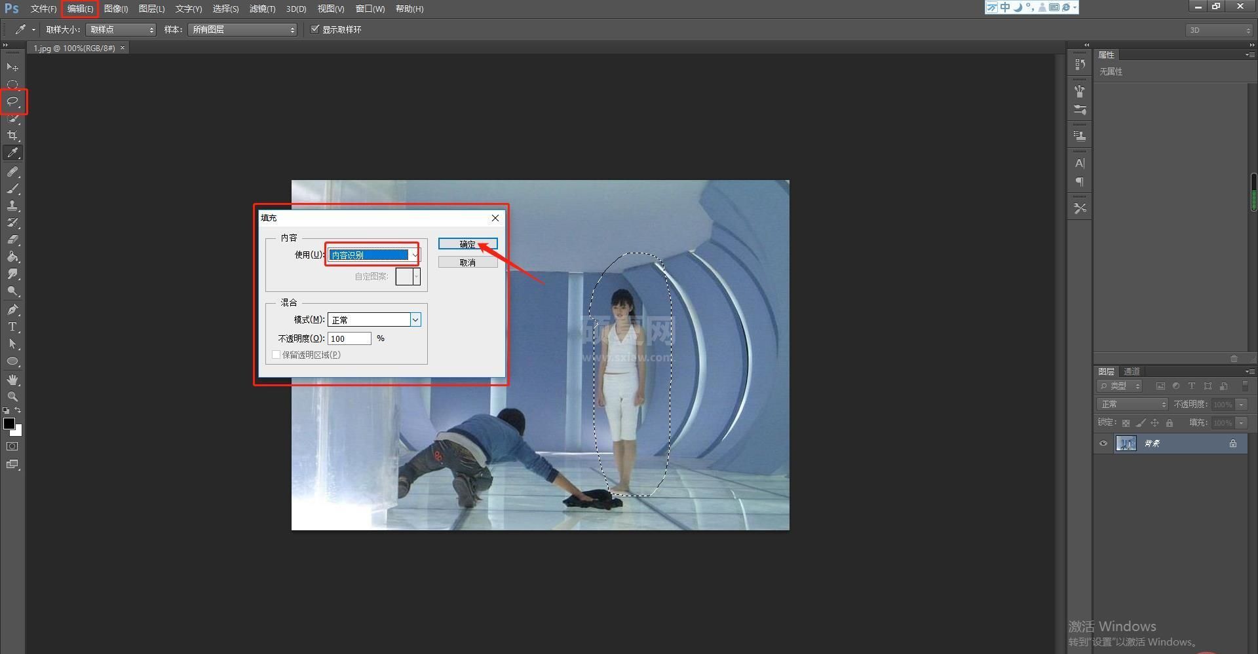
Task: Select the Spot Healing Brush tool
Action: pos(12,172)
